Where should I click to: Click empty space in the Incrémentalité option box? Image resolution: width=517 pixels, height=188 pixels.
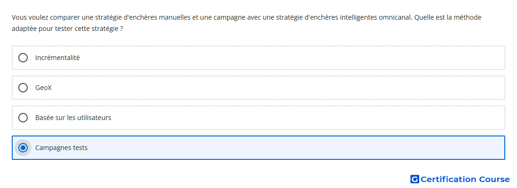pos(290,58)
